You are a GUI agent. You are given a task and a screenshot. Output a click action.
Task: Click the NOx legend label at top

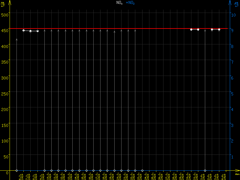[x=119, y=3]
